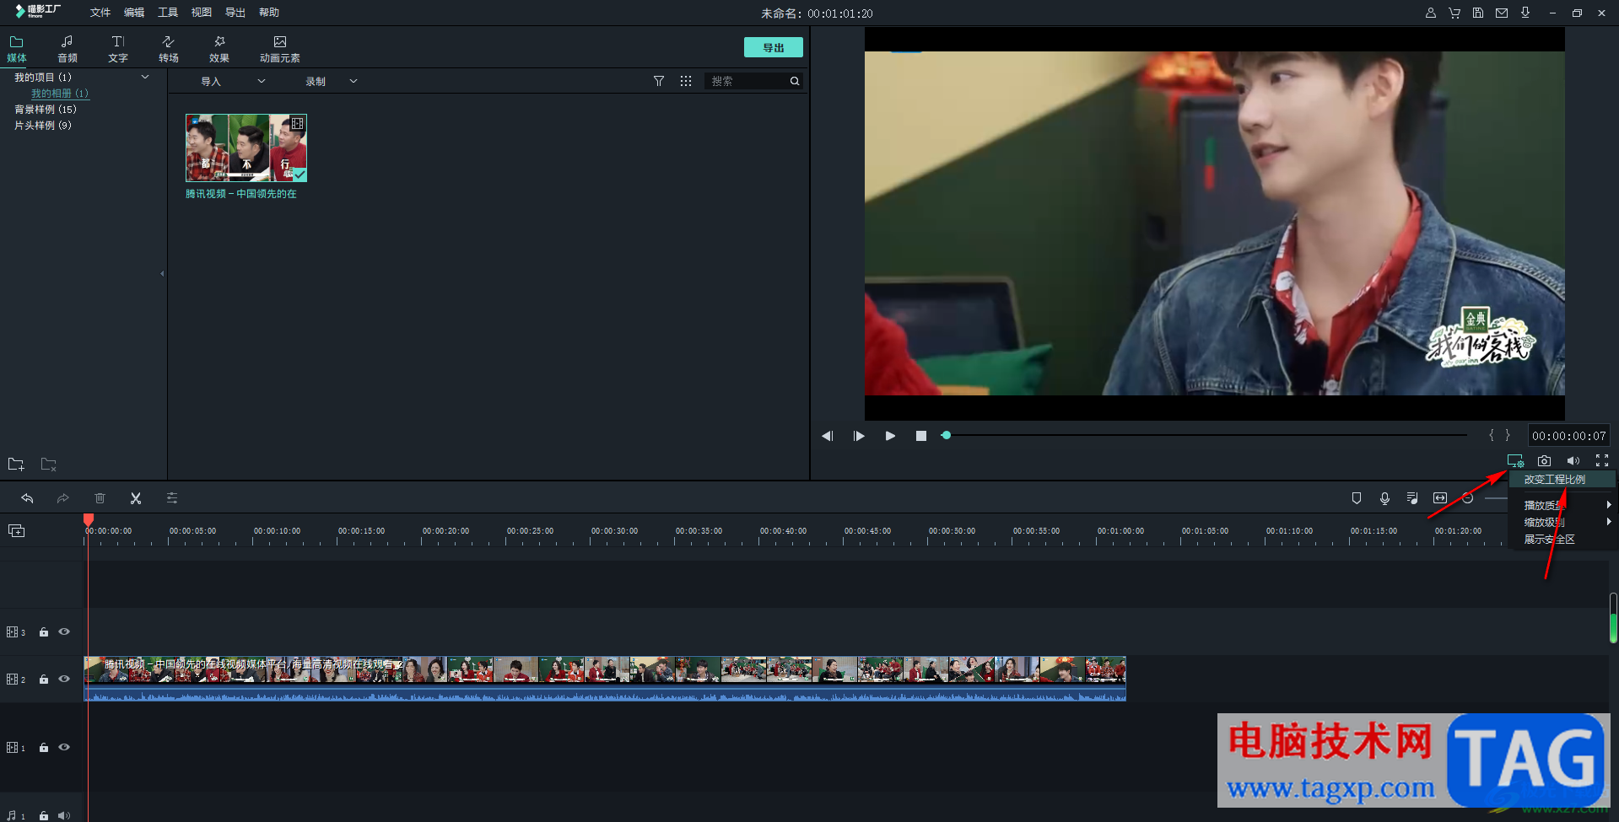The width and height of the screenshot is (1619, 822).
Task: Toggle lock on video track 3
Action: click(x=44, y=631)
